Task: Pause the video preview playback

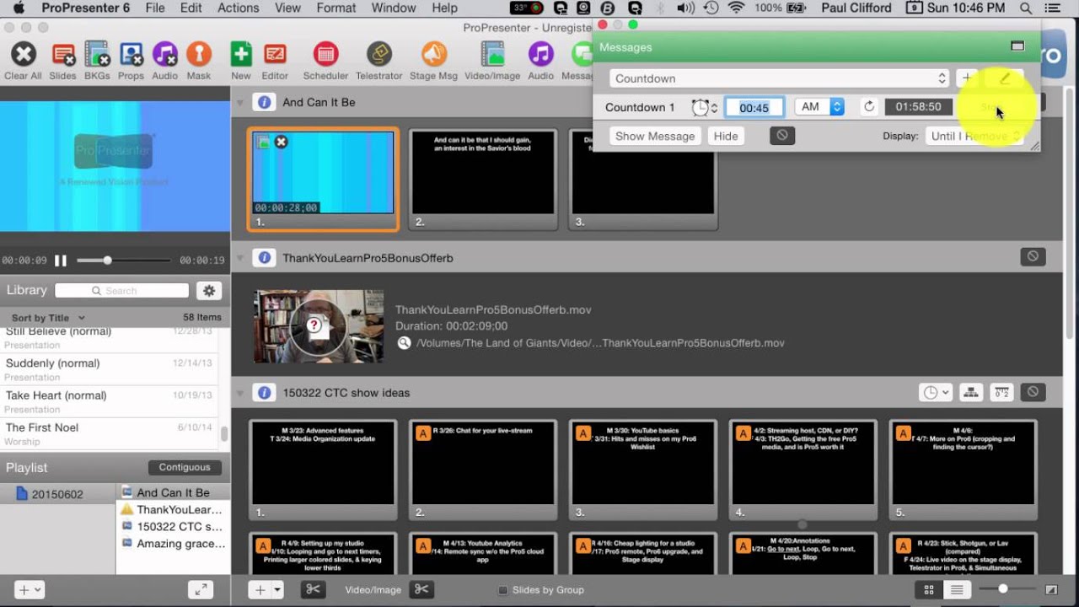Action: click(61, 261)
